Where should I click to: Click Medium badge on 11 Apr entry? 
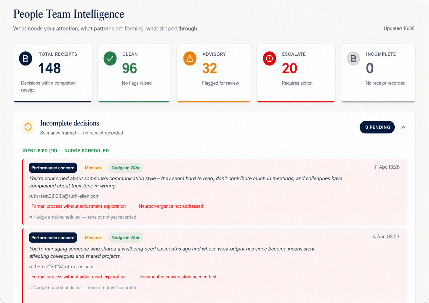[x=93, y=168]
